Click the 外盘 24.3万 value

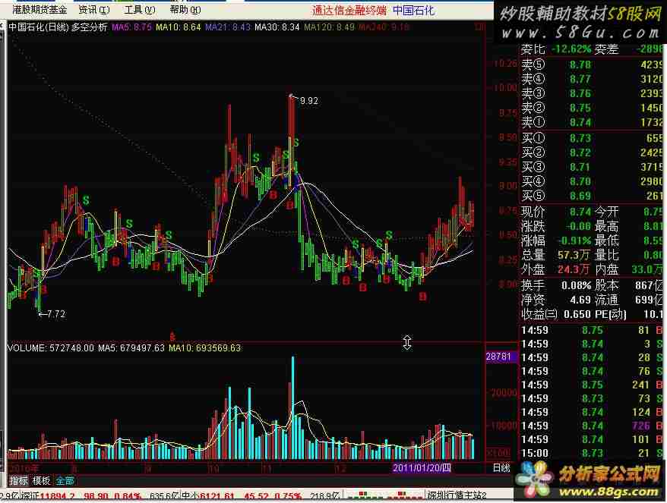[574, 269]
